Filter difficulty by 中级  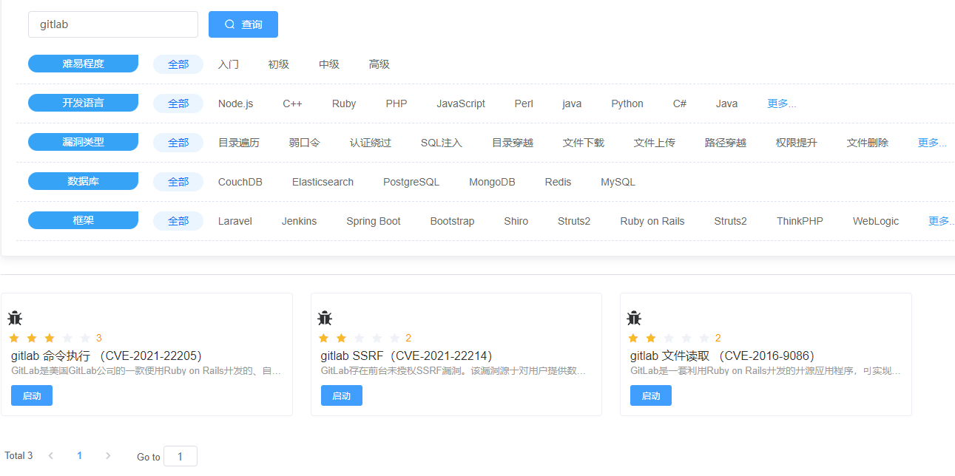(x=329, y=64)
